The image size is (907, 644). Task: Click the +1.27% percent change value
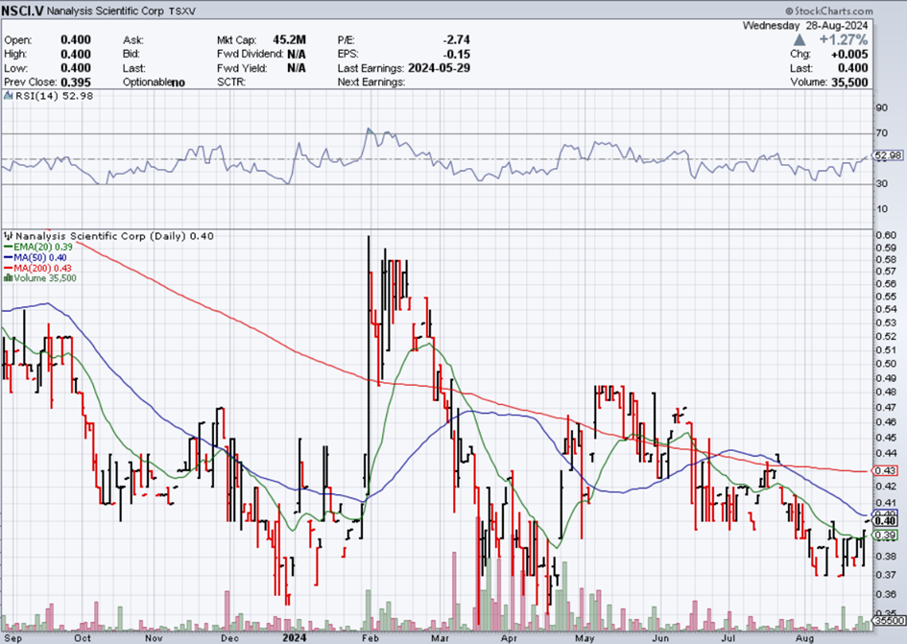(844, 40)
